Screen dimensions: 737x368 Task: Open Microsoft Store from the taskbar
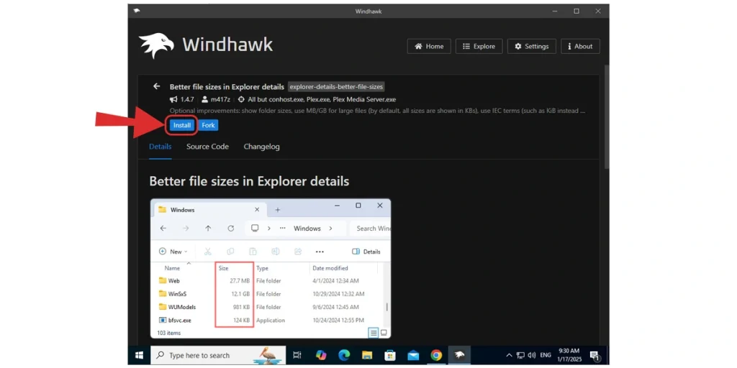pos(390,355)
